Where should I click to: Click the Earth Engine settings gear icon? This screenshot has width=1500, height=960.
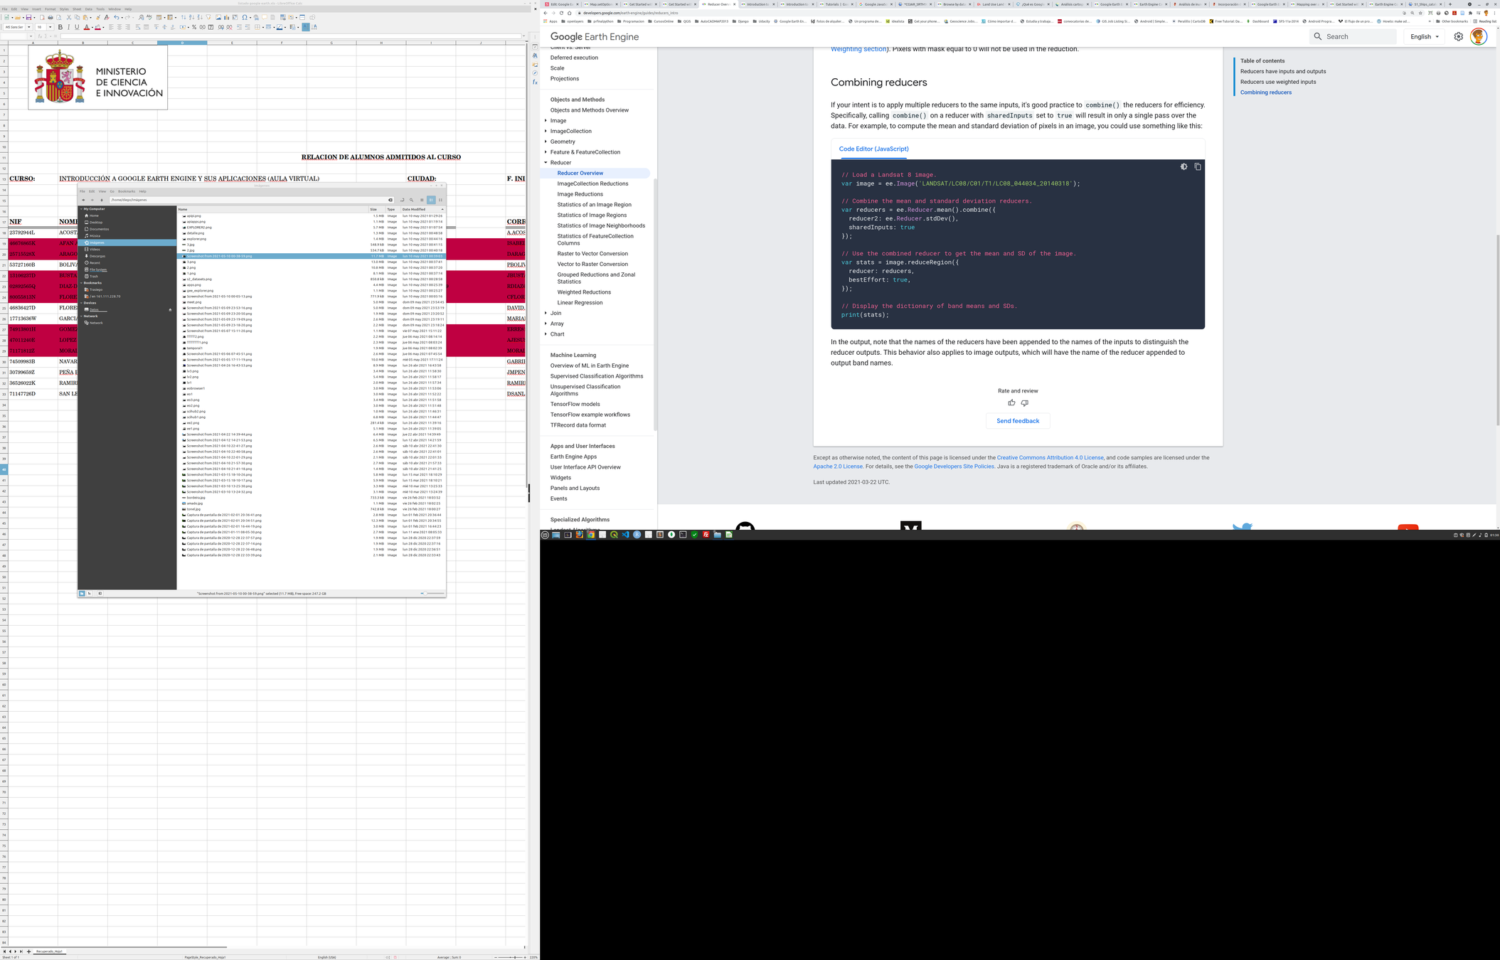pos(1458,36)
